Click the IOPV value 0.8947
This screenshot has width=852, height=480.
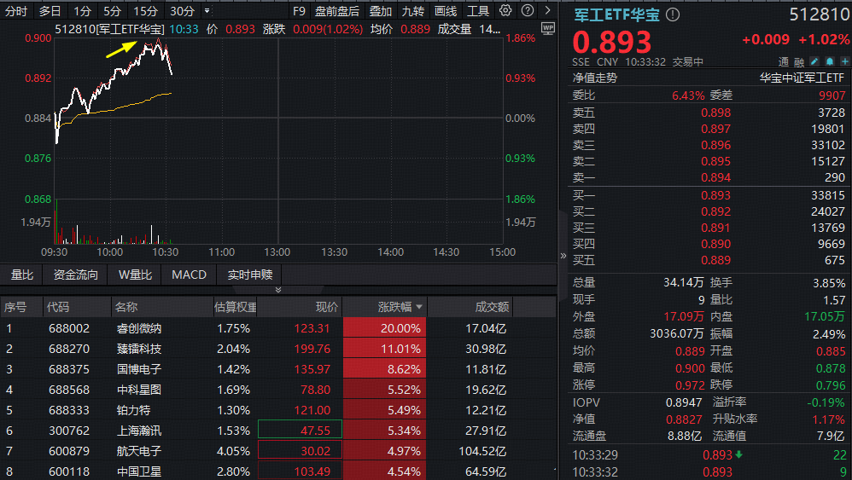pos(684,402)
